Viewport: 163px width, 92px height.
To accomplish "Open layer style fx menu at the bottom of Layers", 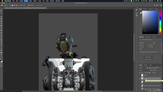I will point(148,91).
